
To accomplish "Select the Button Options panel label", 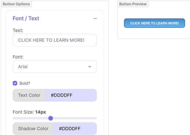I will click(x=16, y=4).
